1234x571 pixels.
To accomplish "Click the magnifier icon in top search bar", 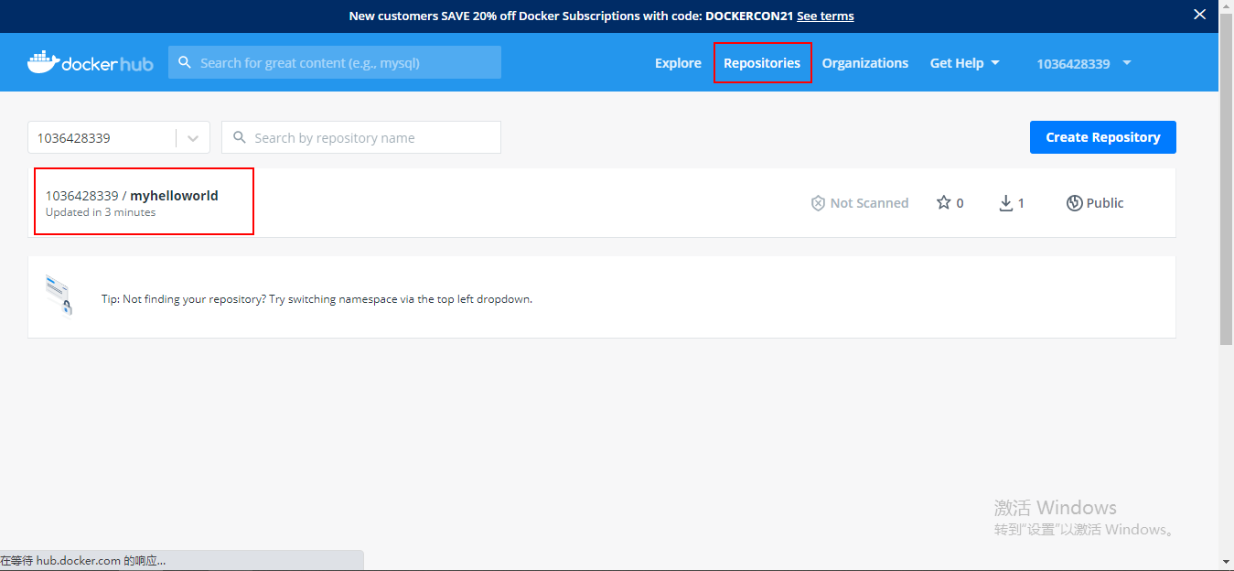I will 185,62.
